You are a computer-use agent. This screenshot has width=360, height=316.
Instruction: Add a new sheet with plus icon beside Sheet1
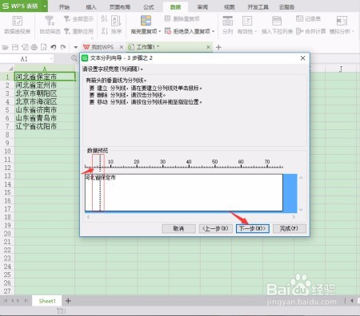[x=68, y=301]
